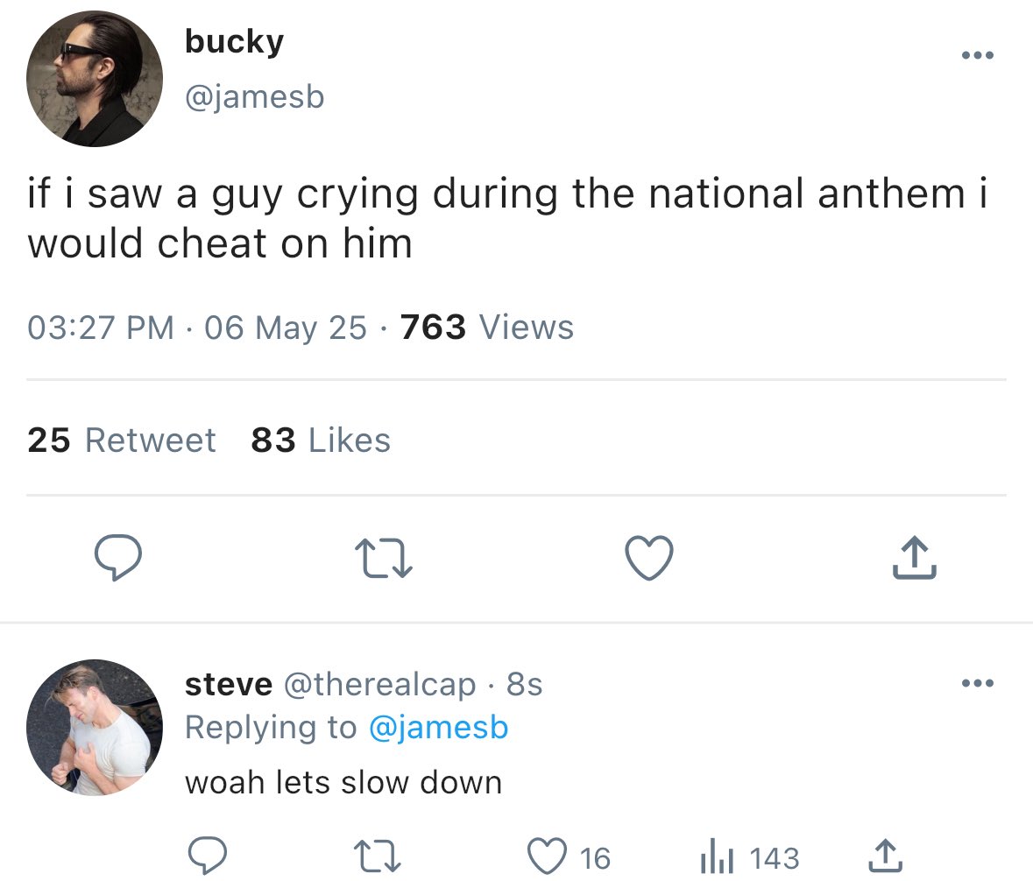Retweet bucky's national anthem tweet
Viewport: 1033px width, 881px height.
pyautogui.click(x=384, y=559)
